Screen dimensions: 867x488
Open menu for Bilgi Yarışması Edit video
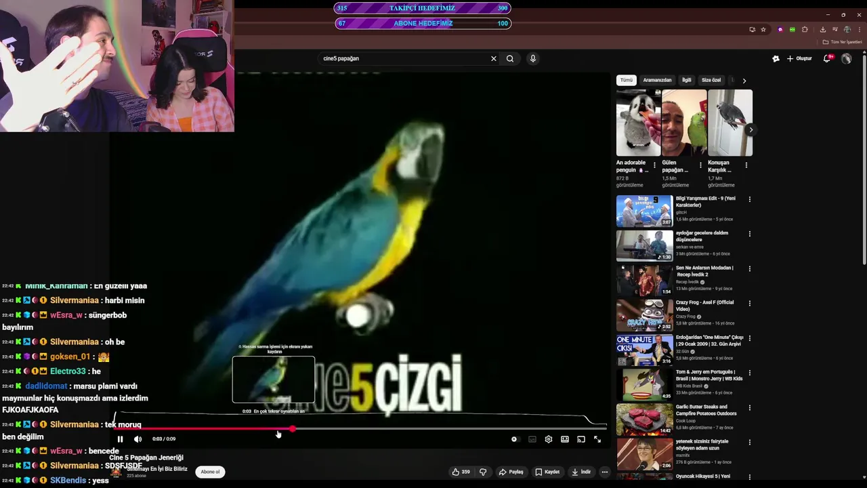(x=749, y=199)
